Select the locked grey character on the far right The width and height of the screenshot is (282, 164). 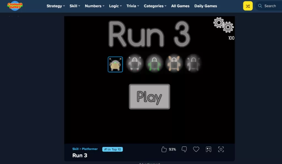click(x=193, y=64)
